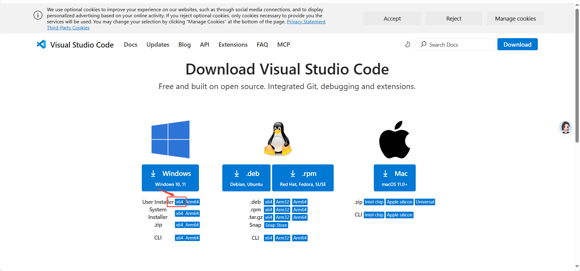Click the cookie notice info icon
This screenshot has height=271, width=580.
coord(38,15)
